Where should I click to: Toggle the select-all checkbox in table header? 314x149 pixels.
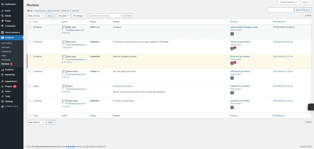click(x=30, y=22)
